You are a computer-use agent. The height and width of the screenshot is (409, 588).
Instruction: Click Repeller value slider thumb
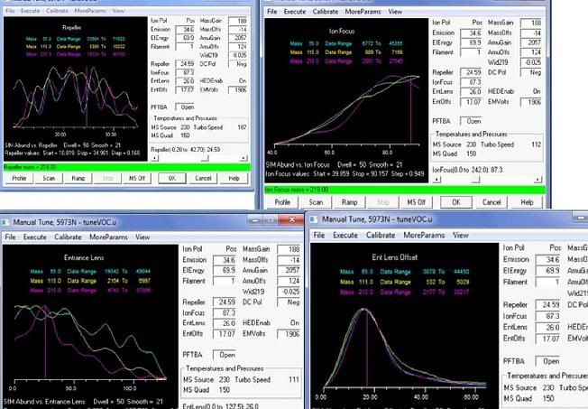(205, 157)
